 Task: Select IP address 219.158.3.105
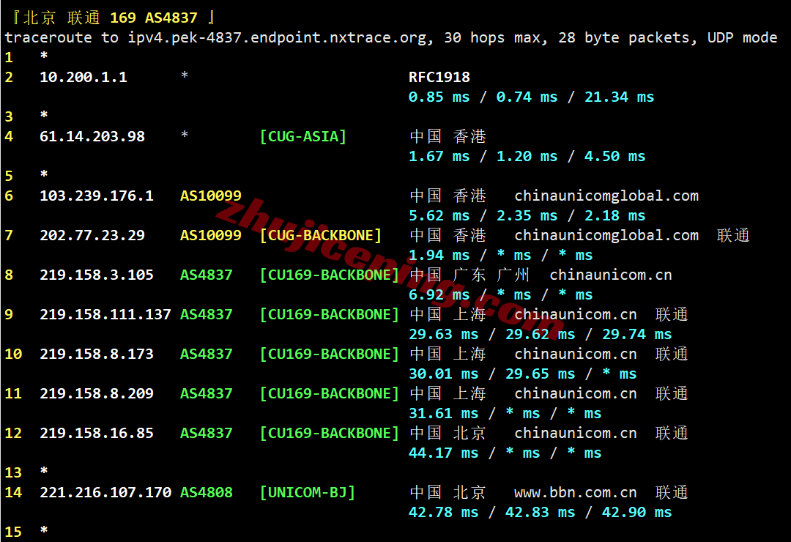[x=97, y=275]
